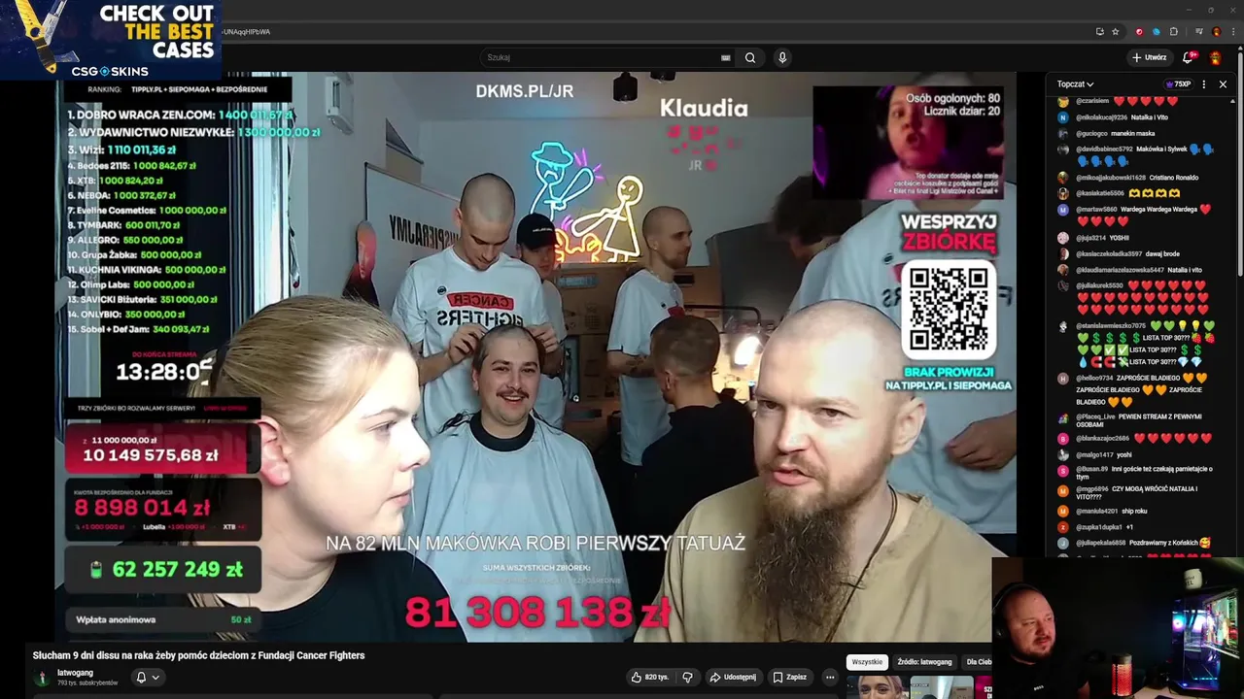Click the YouTube search magnifier button
Screen dimensions: 1244x699
pyautogui.click(x=750, y=57)
